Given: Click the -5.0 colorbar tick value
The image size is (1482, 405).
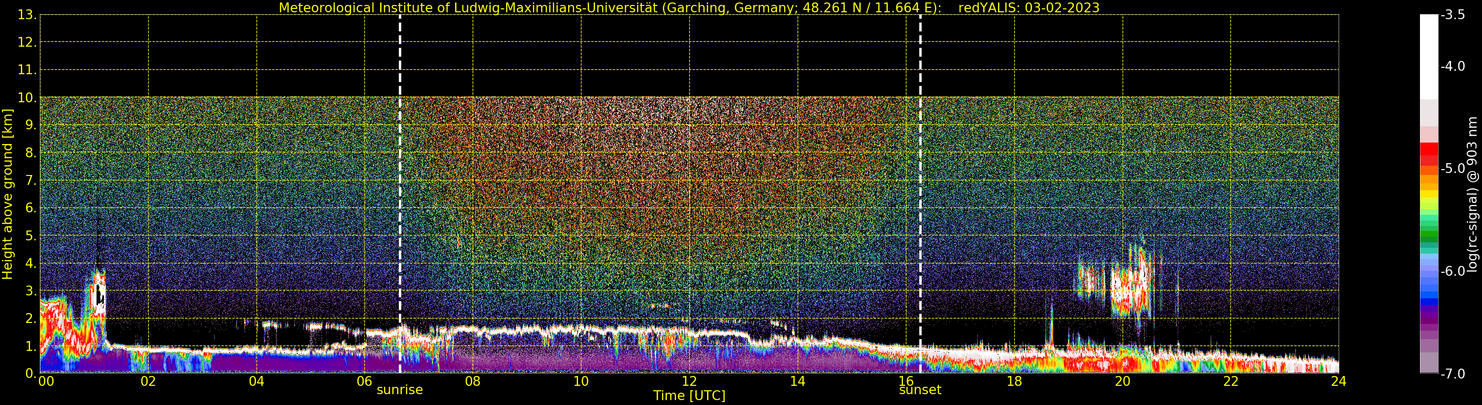Looking at the screenshot, I should pyautogui.click(x=1452, y=169).
